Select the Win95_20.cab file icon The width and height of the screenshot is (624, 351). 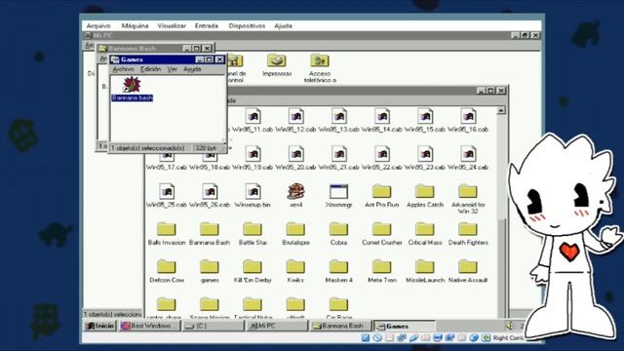(x=295, y=154)
